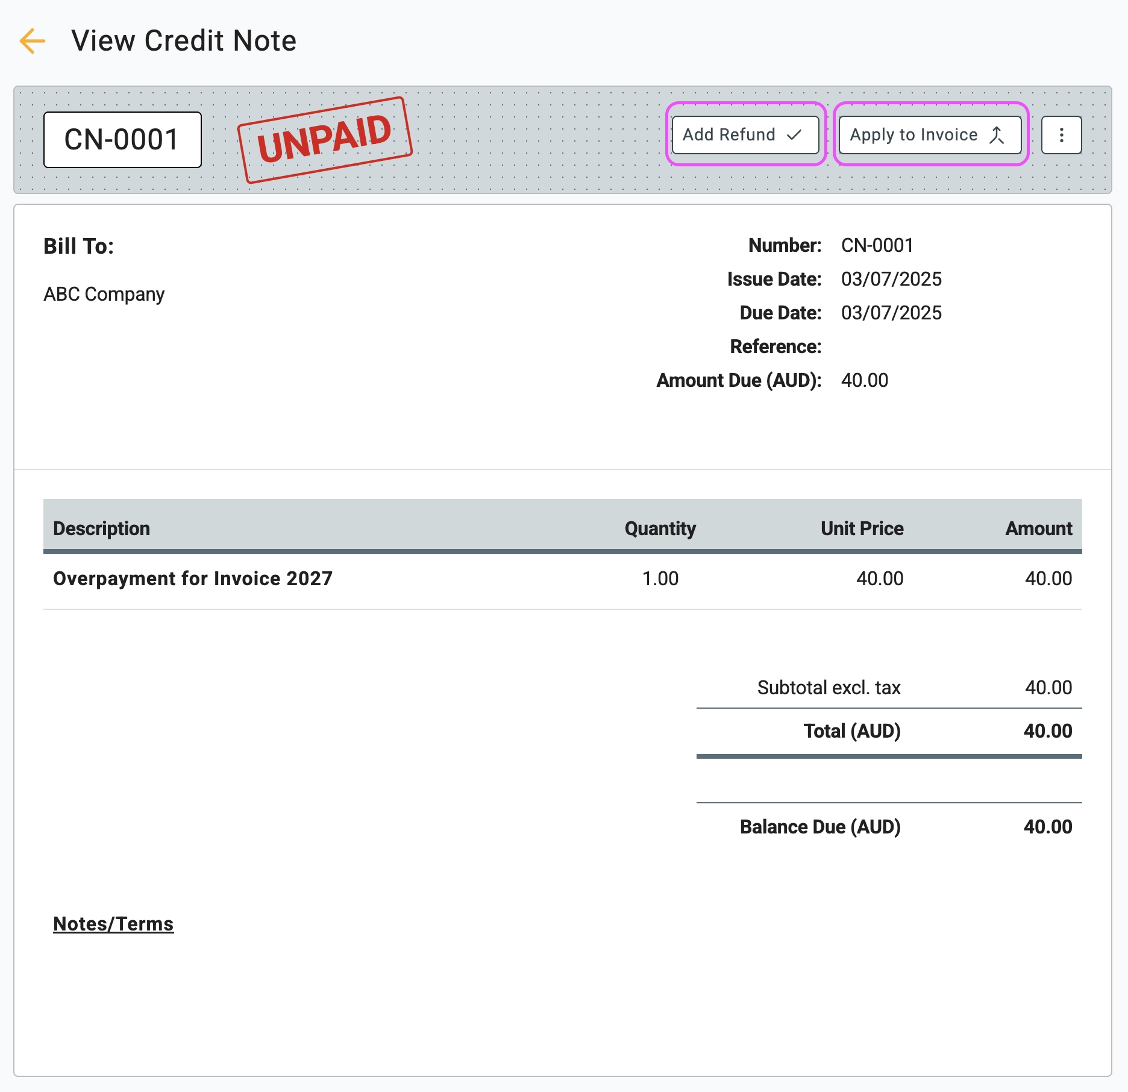Screen dimensions: 1128x1092
Task: Click the unit price cell 40.00
Action: click(x=880, y=579)
